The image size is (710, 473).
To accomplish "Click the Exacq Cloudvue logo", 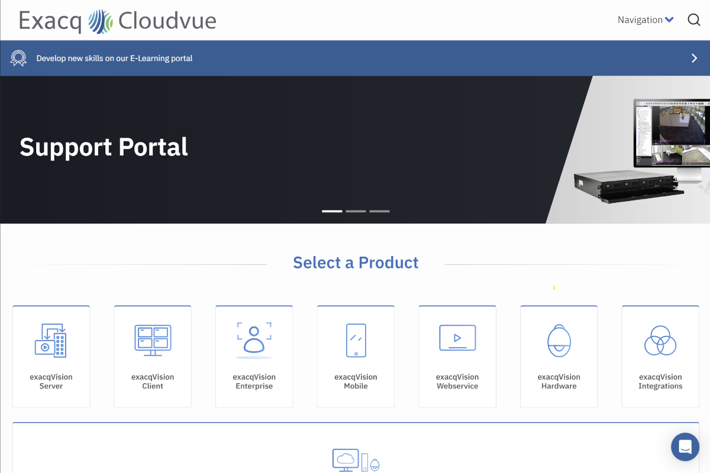I will point(118,21).
